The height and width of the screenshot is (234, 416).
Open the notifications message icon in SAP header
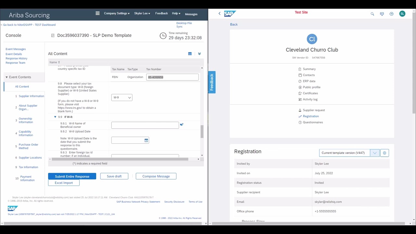tap(382, 14)
